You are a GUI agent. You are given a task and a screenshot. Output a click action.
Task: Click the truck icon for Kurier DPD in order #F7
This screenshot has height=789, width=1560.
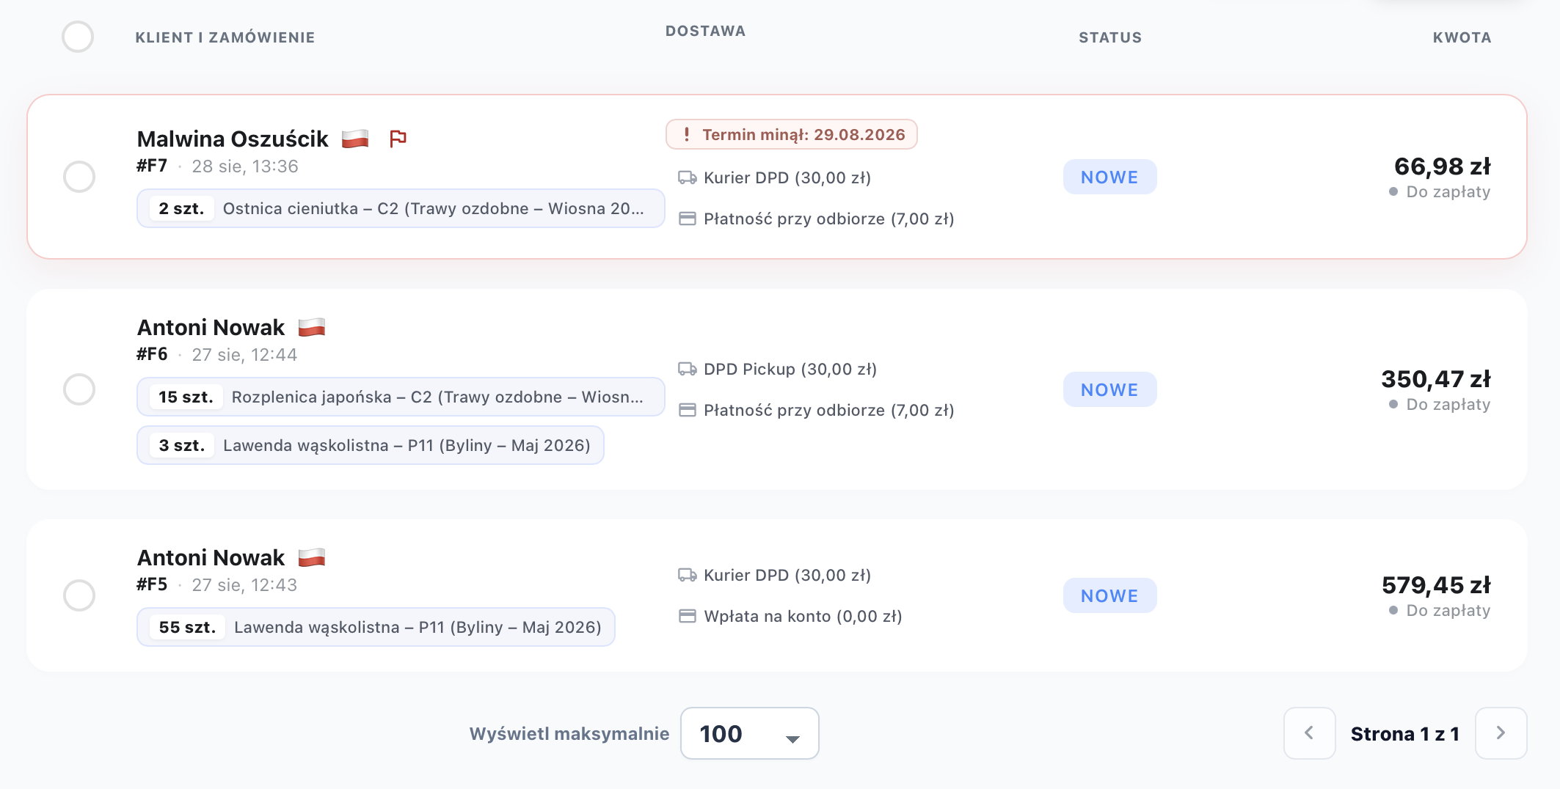click(688, 177)
